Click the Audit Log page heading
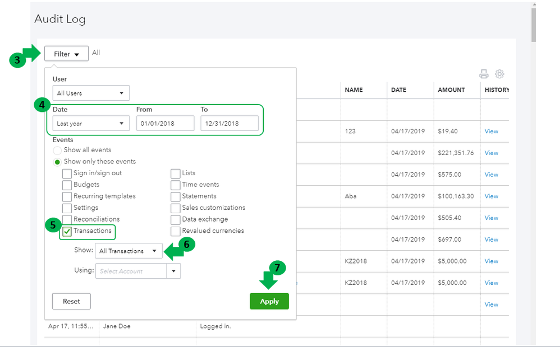Screen dimensions: 560x347 click(x=60, y=19)
